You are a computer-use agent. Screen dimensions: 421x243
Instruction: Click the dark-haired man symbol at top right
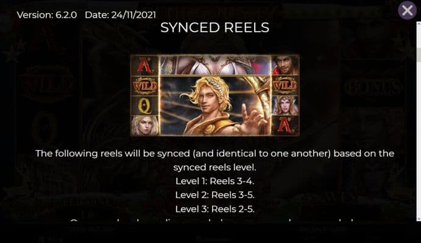[x=285, y=66]
